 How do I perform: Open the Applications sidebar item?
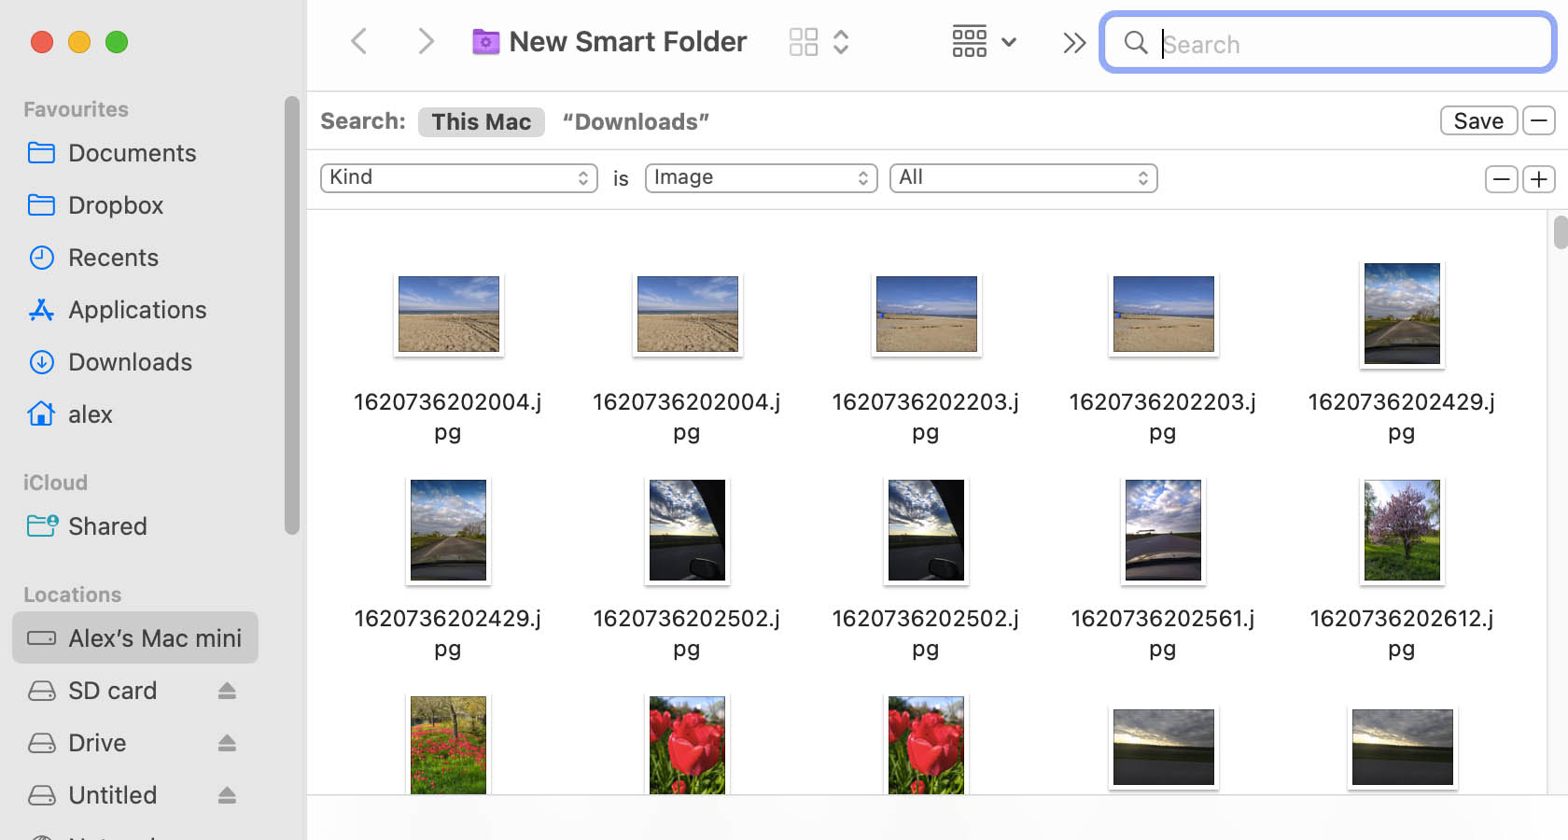pos(137,309)
